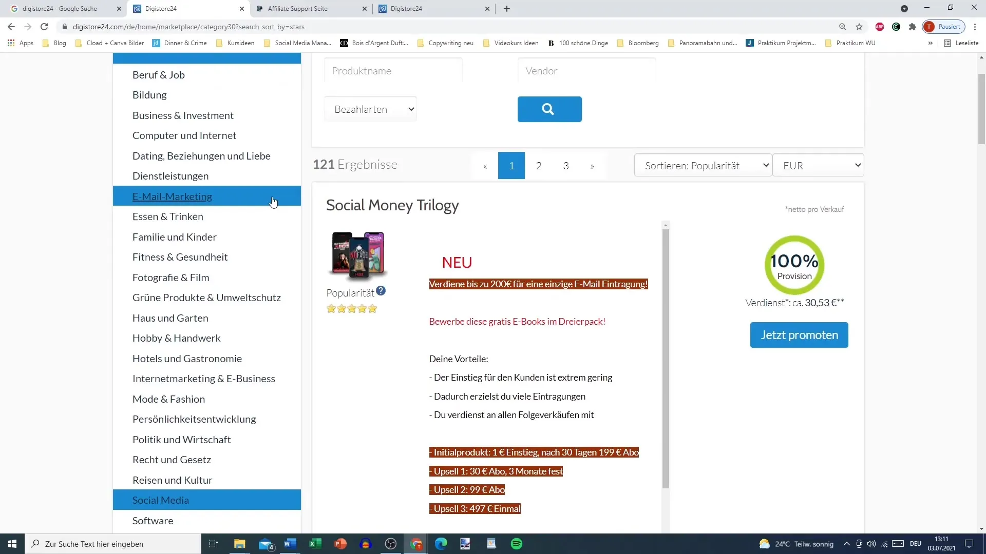
Task: Open Spotify from taskbar
Action: [517, 544]
